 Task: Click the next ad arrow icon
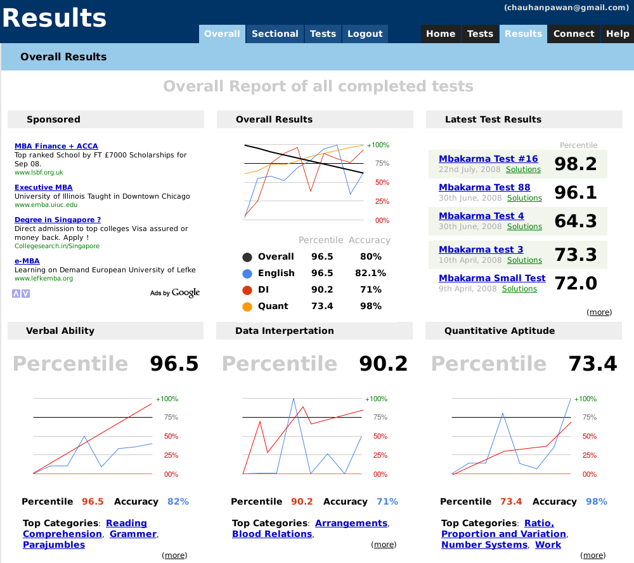tap(25, 293)
